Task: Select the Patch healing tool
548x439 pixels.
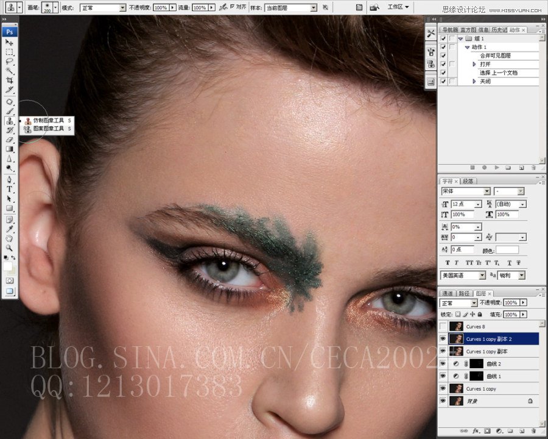Action: (x=9, y=102)
